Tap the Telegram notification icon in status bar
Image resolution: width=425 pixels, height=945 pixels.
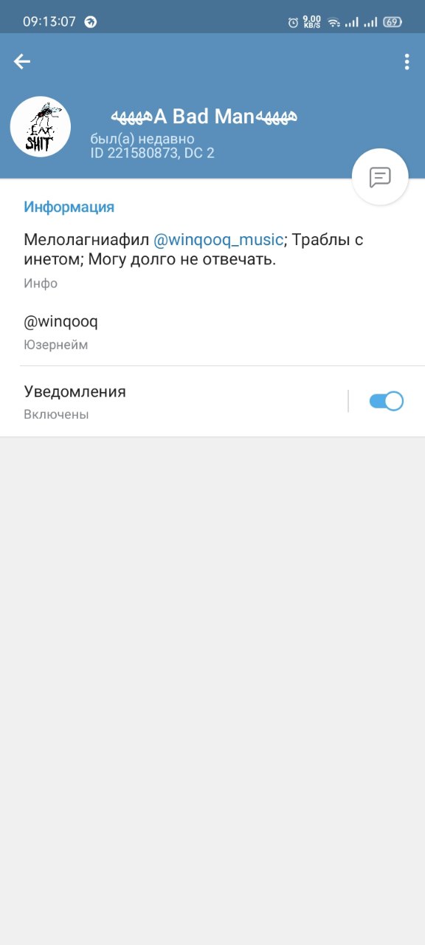pyautogui.click(x=91, y=22)
